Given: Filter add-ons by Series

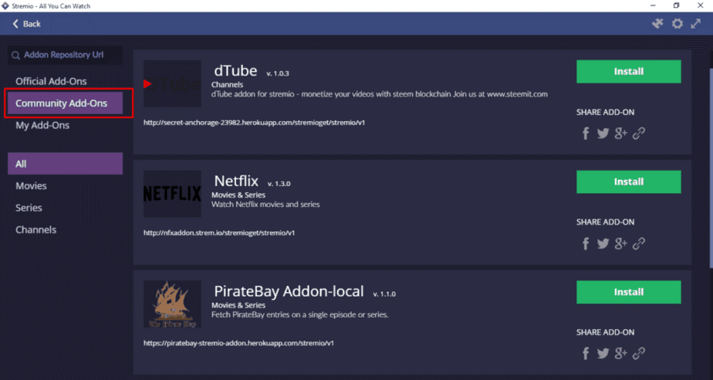Looking at the screenshot, I should tap(29, 208).
